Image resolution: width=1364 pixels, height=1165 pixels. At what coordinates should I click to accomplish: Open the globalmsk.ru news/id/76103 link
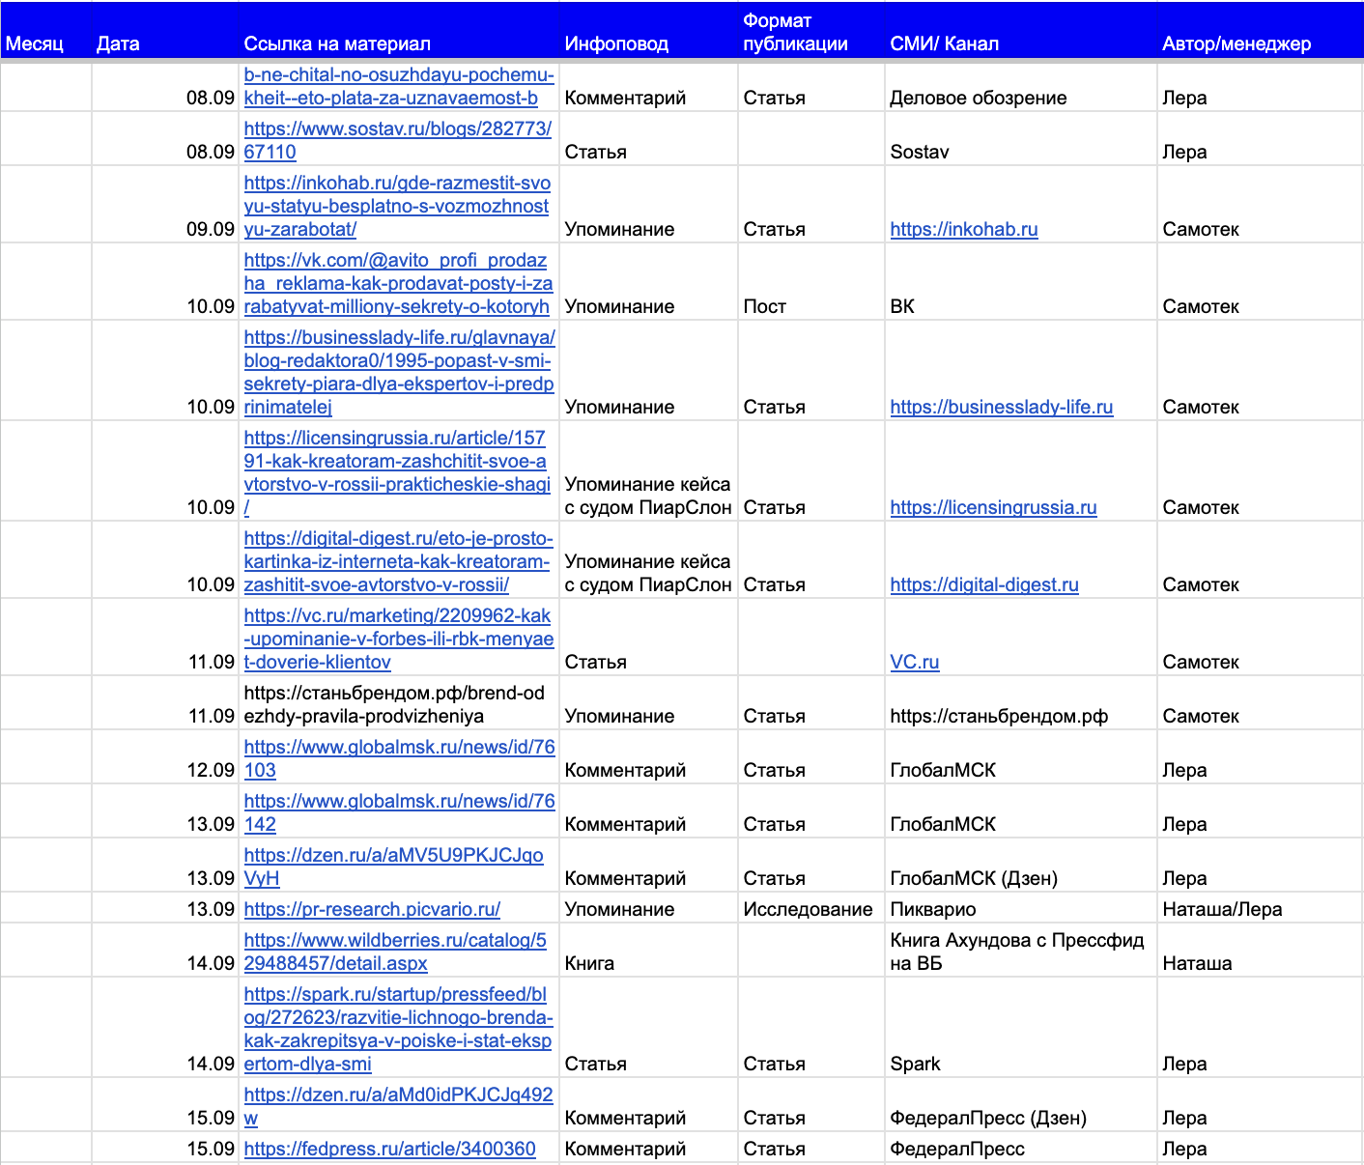click(x=399, y=758)
